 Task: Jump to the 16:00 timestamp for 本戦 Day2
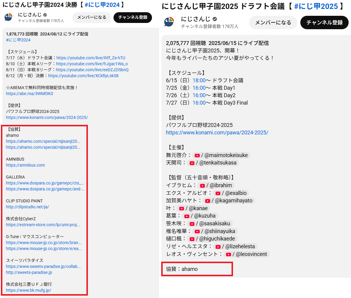[x=199, y=95]
